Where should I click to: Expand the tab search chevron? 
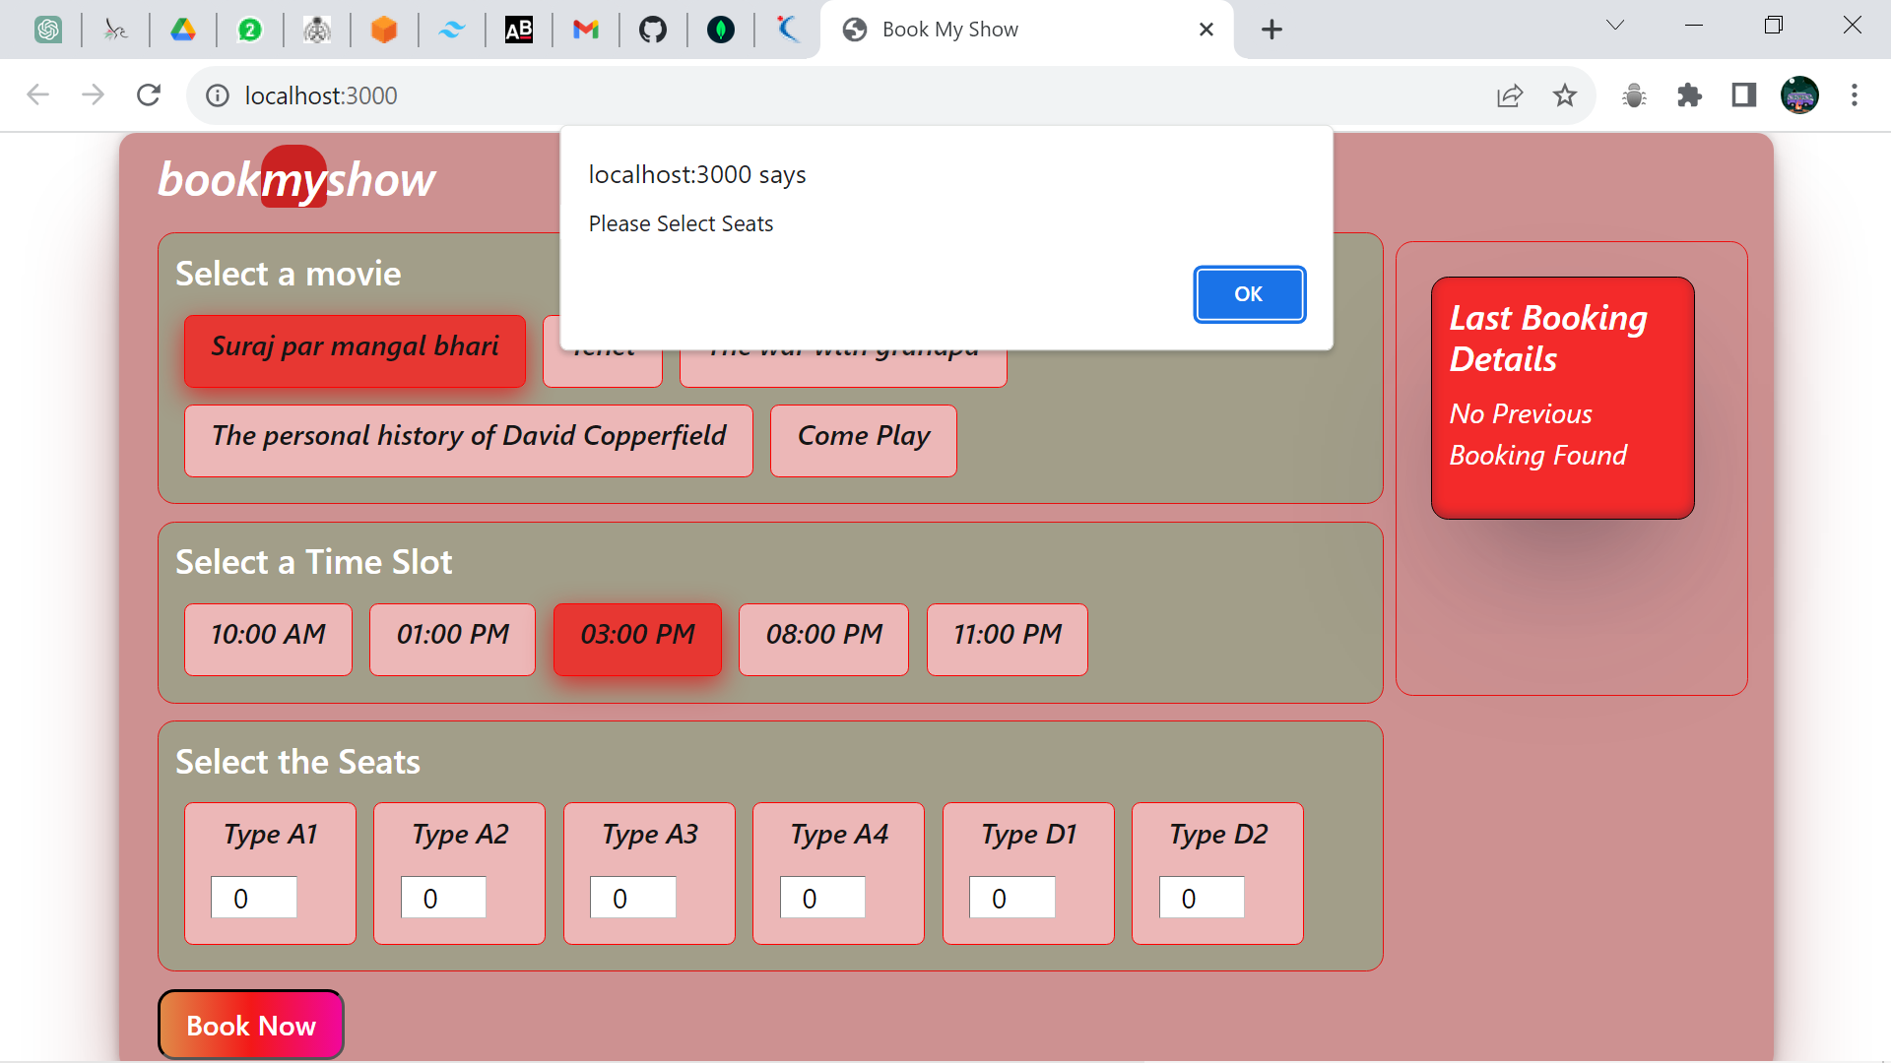[1615, 26]
